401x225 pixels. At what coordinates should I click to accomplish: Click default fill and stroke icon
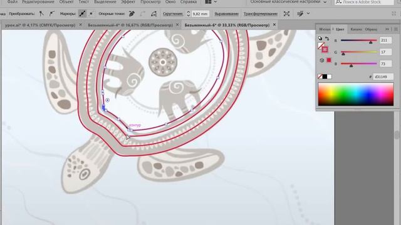pos(320,39)
